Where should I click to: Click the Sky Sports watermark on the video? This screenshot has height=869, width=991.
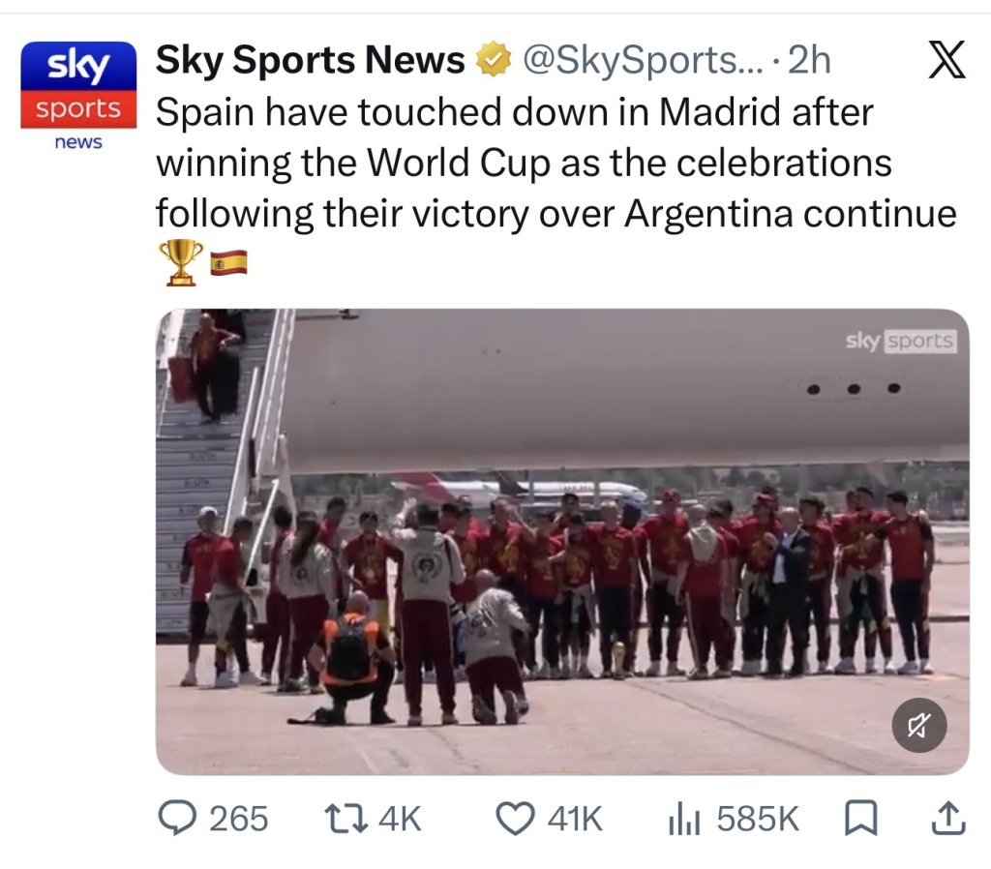[901, 342]
